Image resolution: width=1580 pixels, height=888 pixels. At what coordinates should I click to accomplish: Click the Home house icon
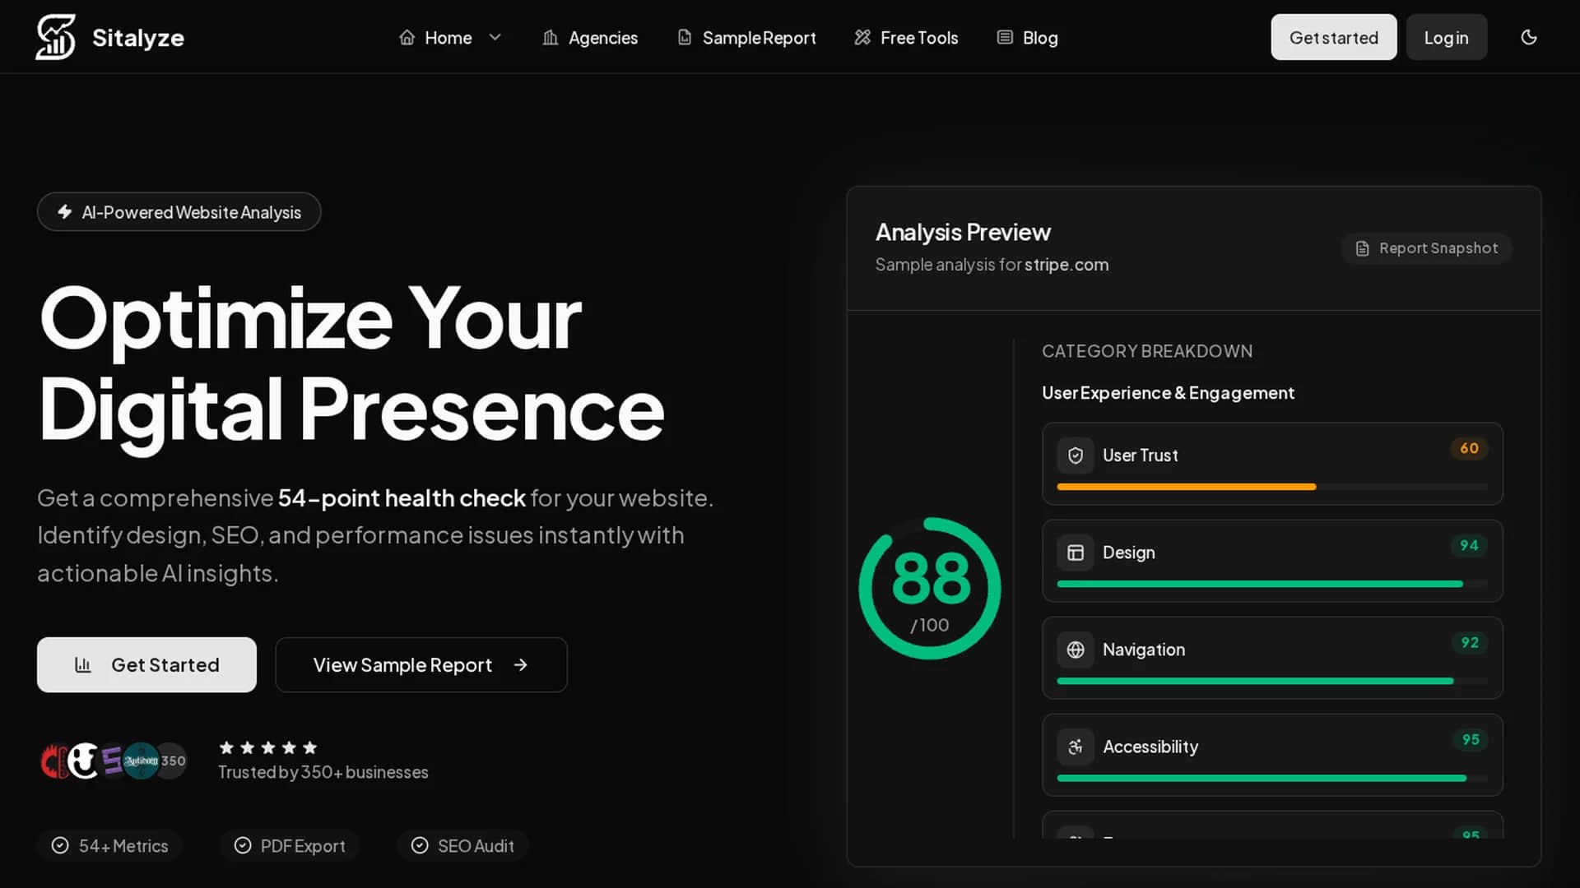tap(407, 37)
